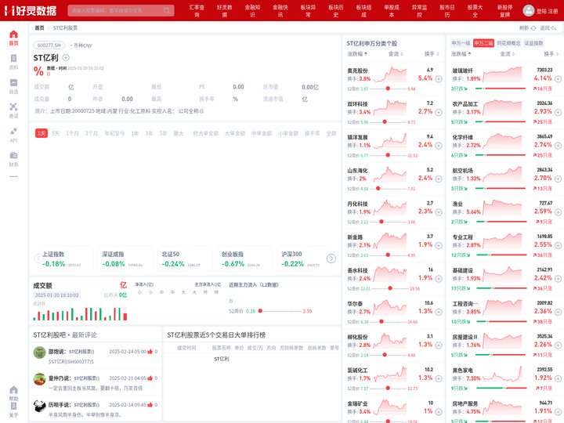Switch to the 申万二级 tab
564x423 pixels.
(x=483, y=43)
